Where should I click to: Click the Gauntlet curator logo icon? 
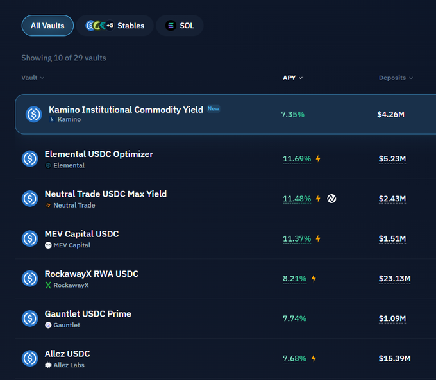coord(48,326)
